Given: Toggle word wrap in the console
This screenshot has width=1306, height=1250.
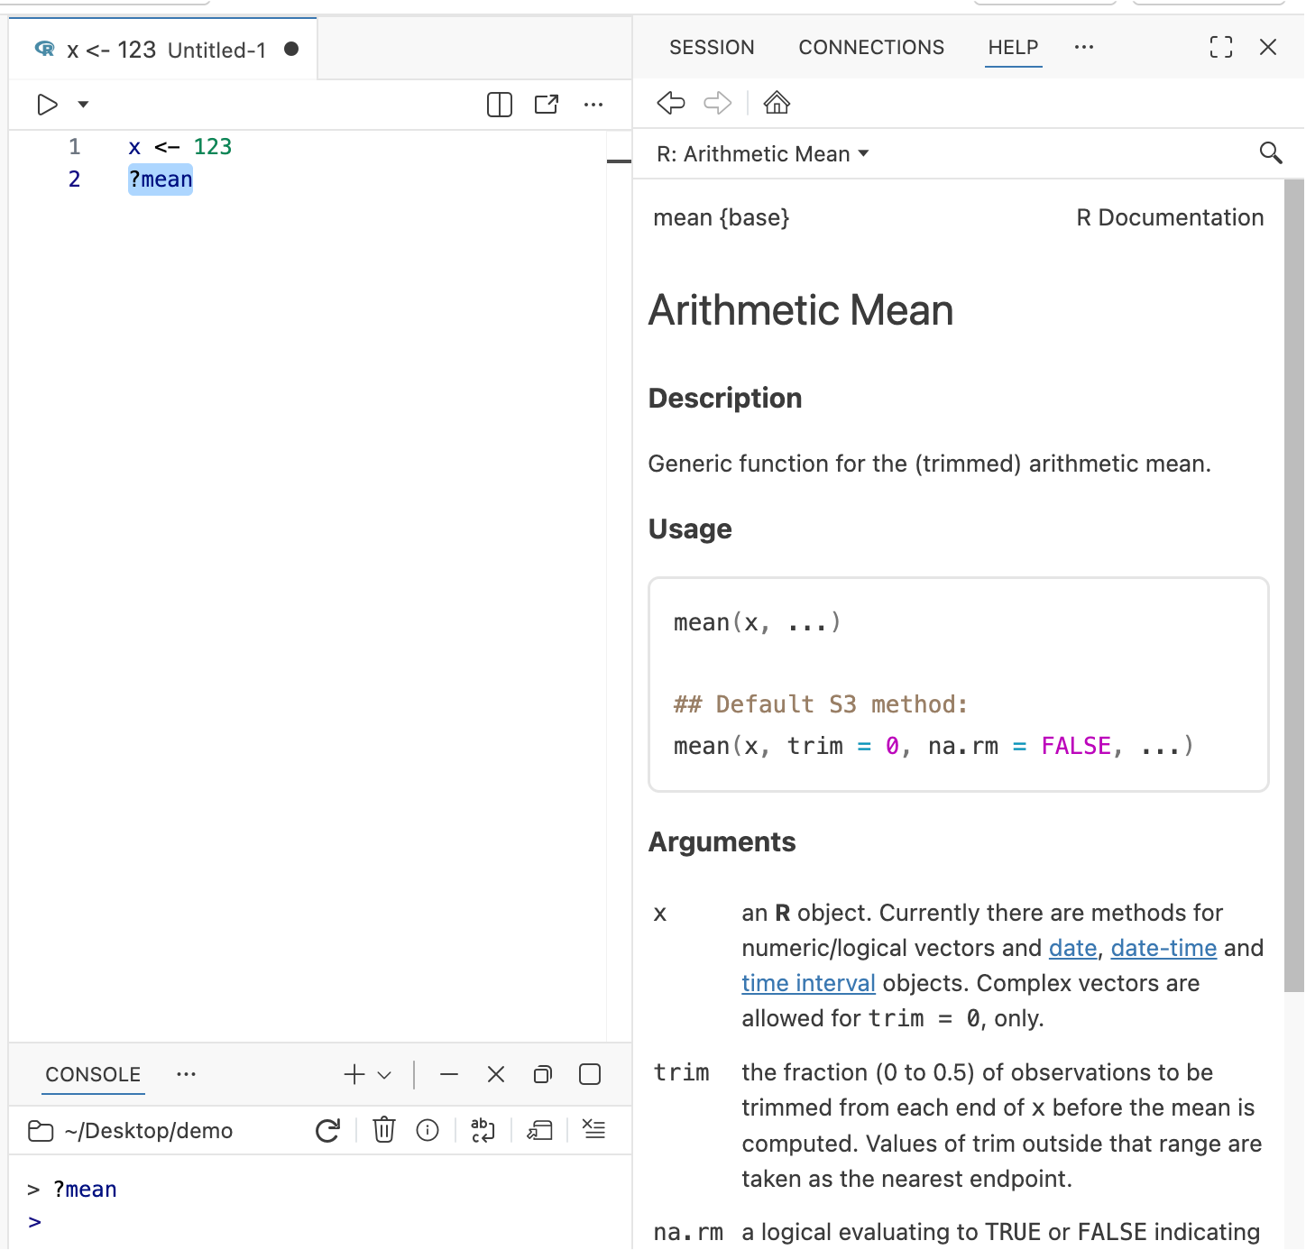Looking at the screenshot, I should (x=483, y=1129).
